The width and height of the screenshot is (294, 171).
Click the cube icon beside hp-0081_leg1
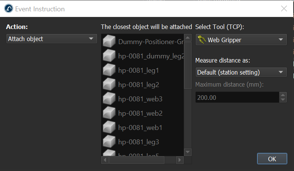click(109, 70)
